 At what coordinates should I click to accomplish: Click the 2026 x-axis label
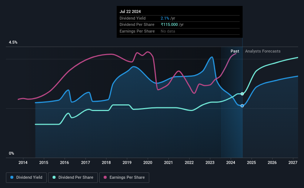pos(272,162)
